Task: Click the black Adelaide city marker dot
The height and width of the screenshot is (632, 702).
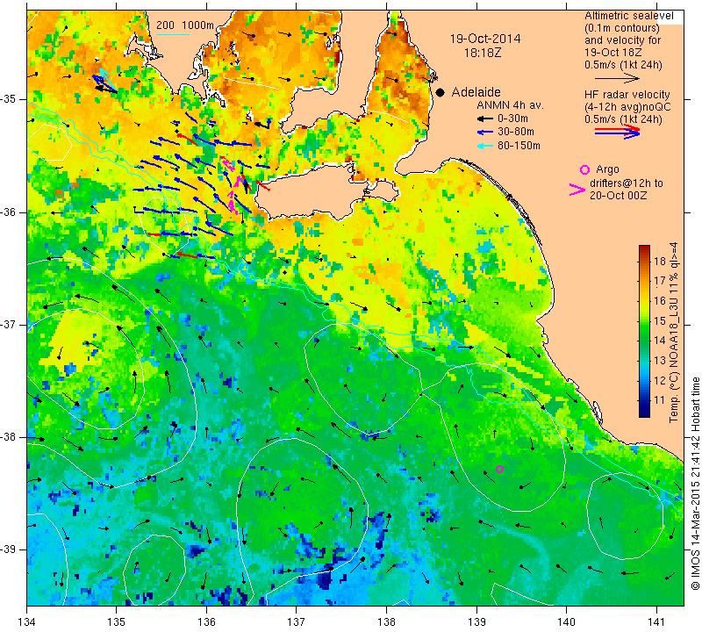Action: click(441, 92)
